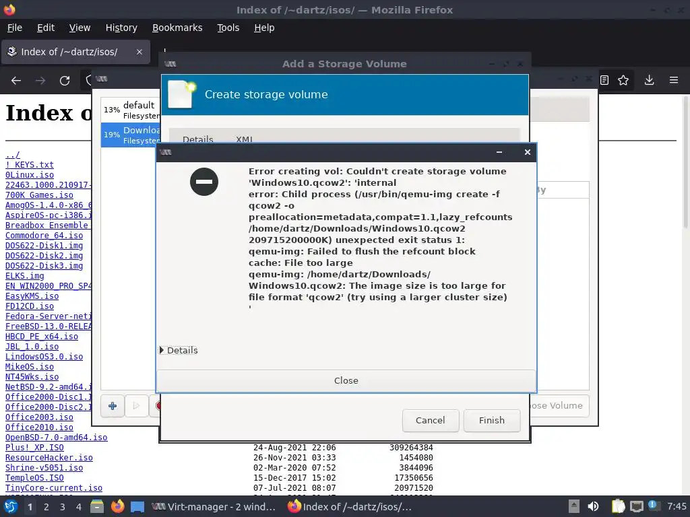Viewport: 690px width, 517px height.
Task: Open the Plus!_XP.ISO link
Action: pyautogui.click(x=34, y=448)
